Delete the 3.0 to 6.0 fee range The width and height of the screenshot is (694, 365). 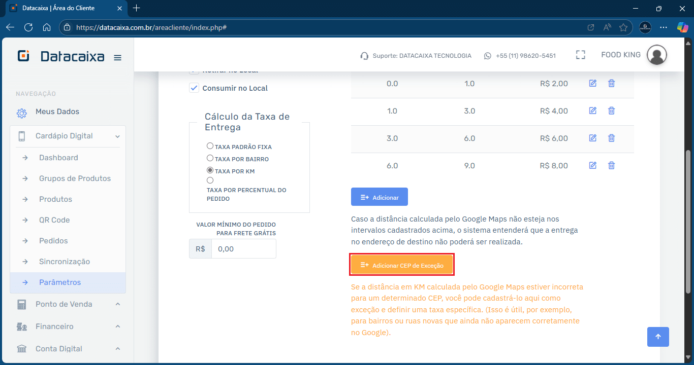point(611,138)
